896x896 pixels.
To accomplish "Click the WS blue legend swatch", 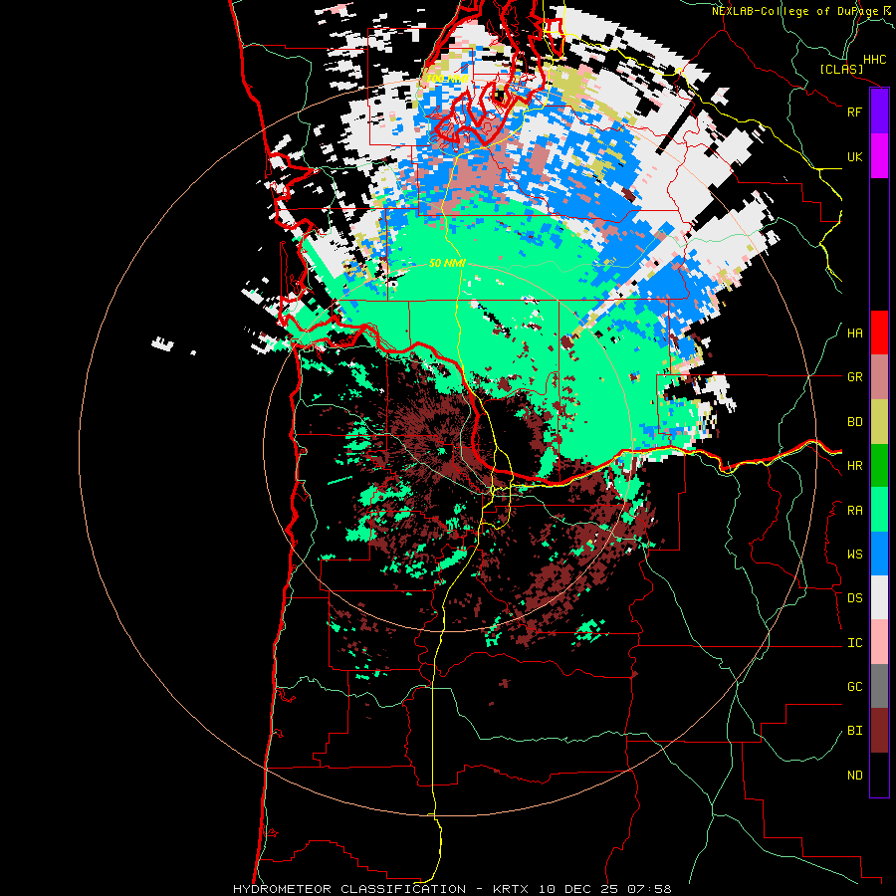I will click(x=879, y=554).
